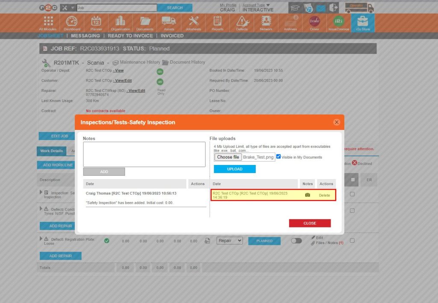Screen dimensions: 438x303
Task: Click the camera icon in uploaded file row
Action: pos(307,195)
